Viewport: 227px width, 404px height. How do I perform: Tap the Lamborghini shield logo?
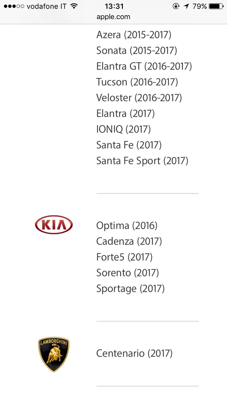pos(54,354)
